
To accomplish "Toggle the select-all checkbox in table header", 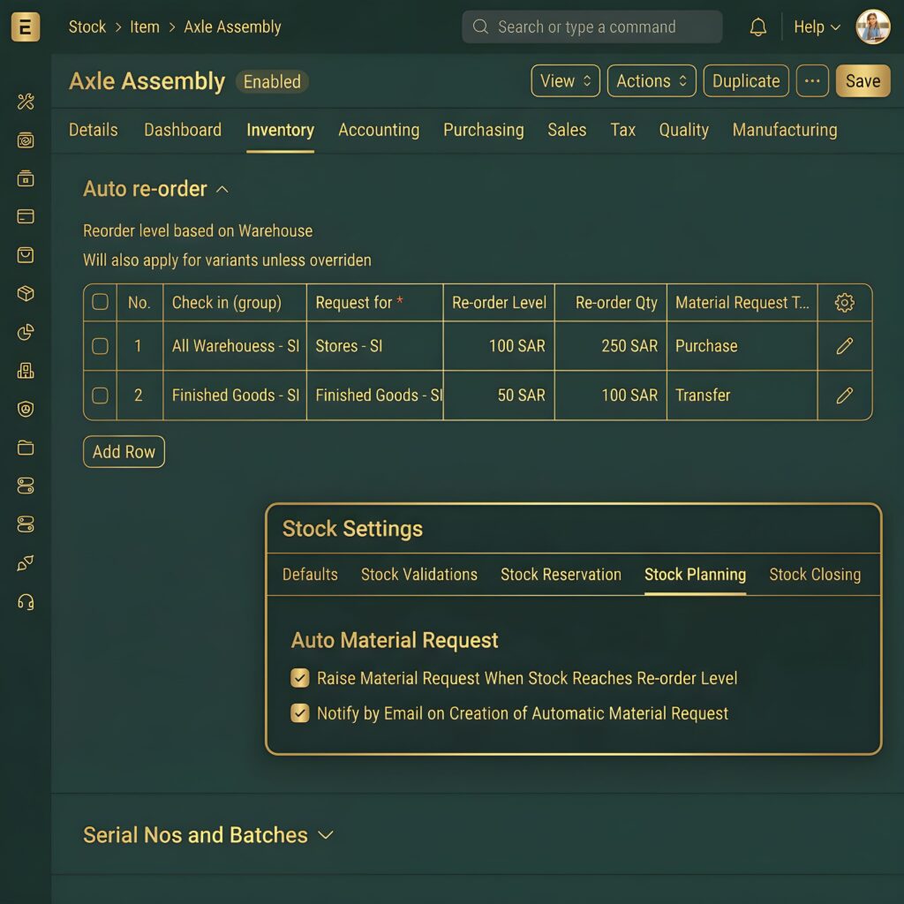I will pos(101,303).
